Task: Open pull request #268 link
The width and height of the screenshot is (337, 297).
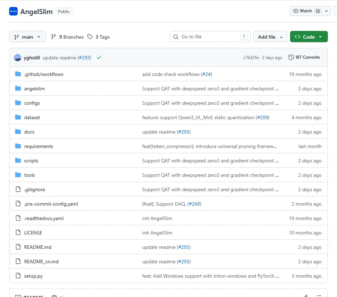Action: coord(194,204)
